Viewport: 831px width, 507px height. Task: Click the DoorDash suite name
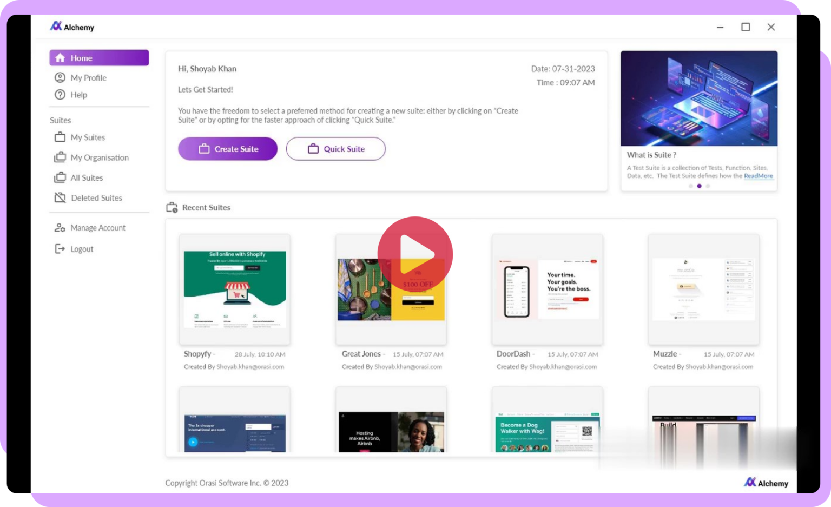pos(513,354)
